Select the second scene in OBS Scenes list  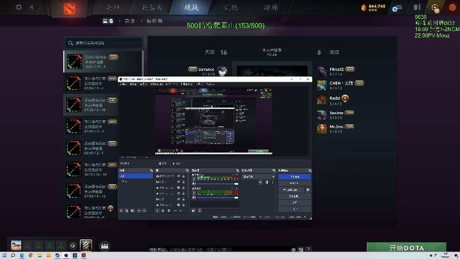[136, 181]
